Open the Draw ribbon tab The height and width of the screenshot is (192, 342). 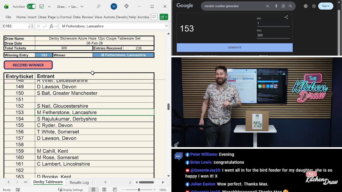point(42,17)
